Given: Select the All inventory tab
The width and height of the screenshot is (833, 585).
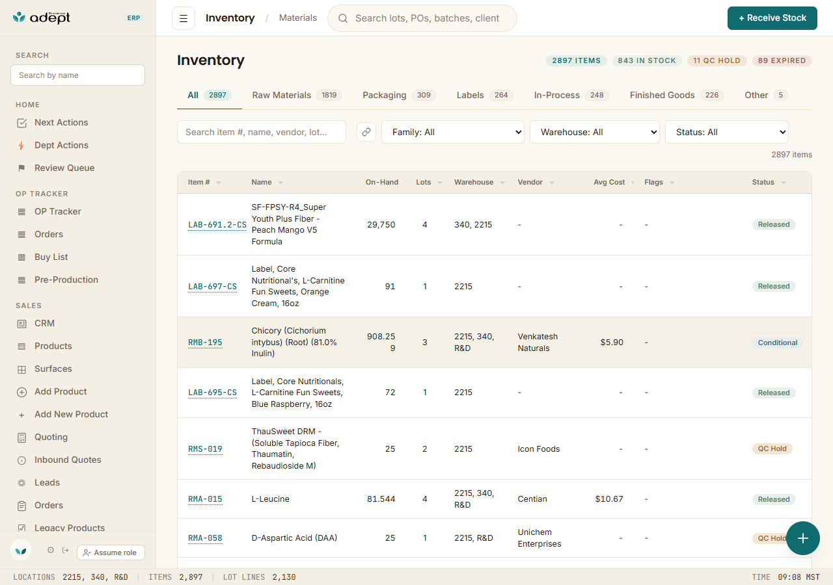Looking at the screenshot, I should point(210,96).
